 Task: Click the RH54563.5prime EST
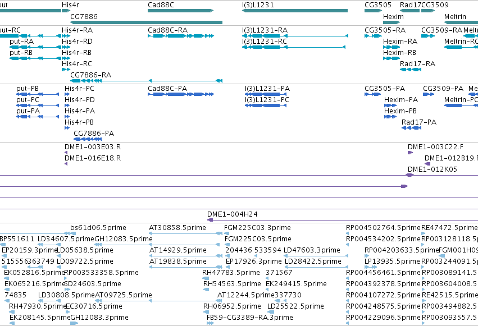[x=206, y=290]
